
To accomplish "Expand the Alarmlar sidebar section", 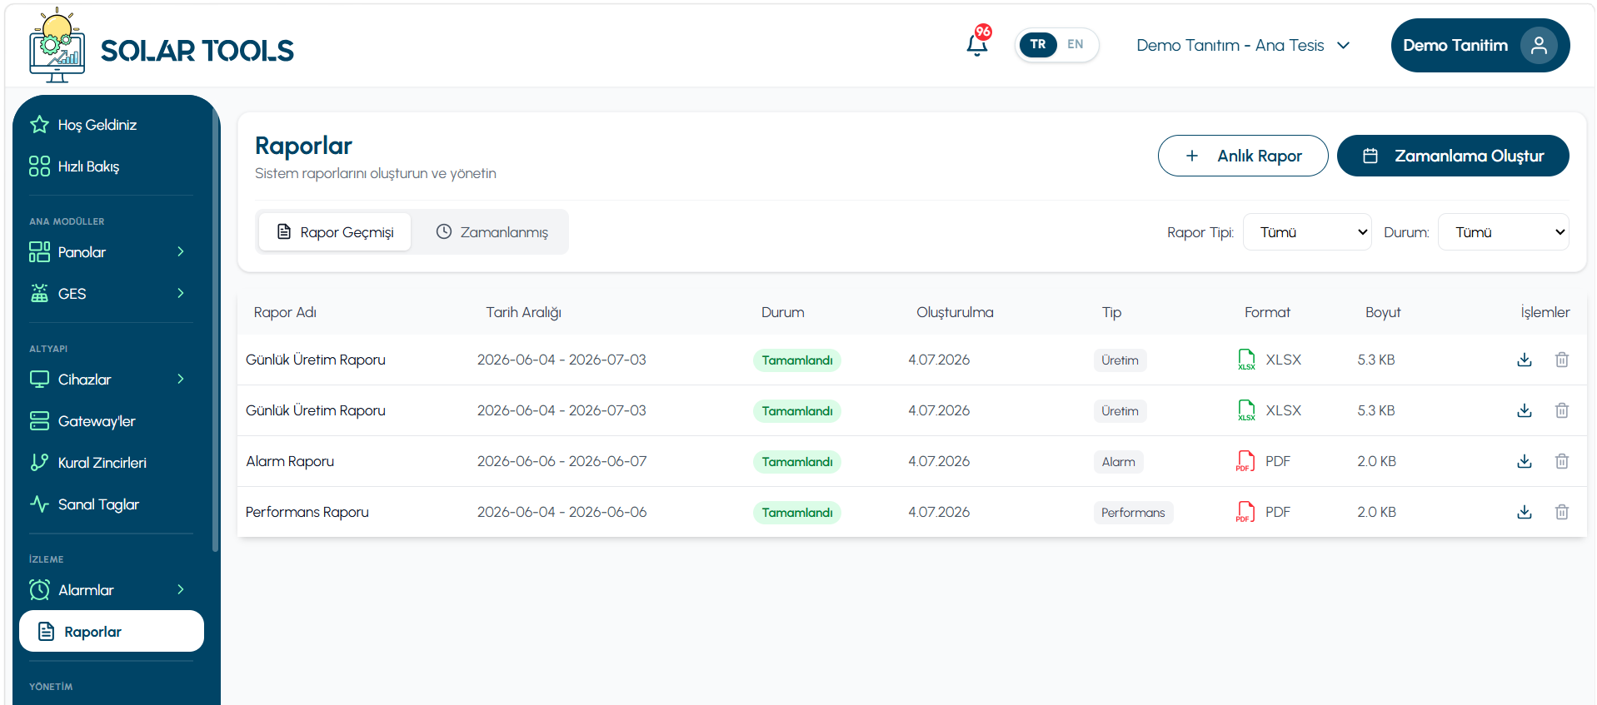I will [107, 590].
